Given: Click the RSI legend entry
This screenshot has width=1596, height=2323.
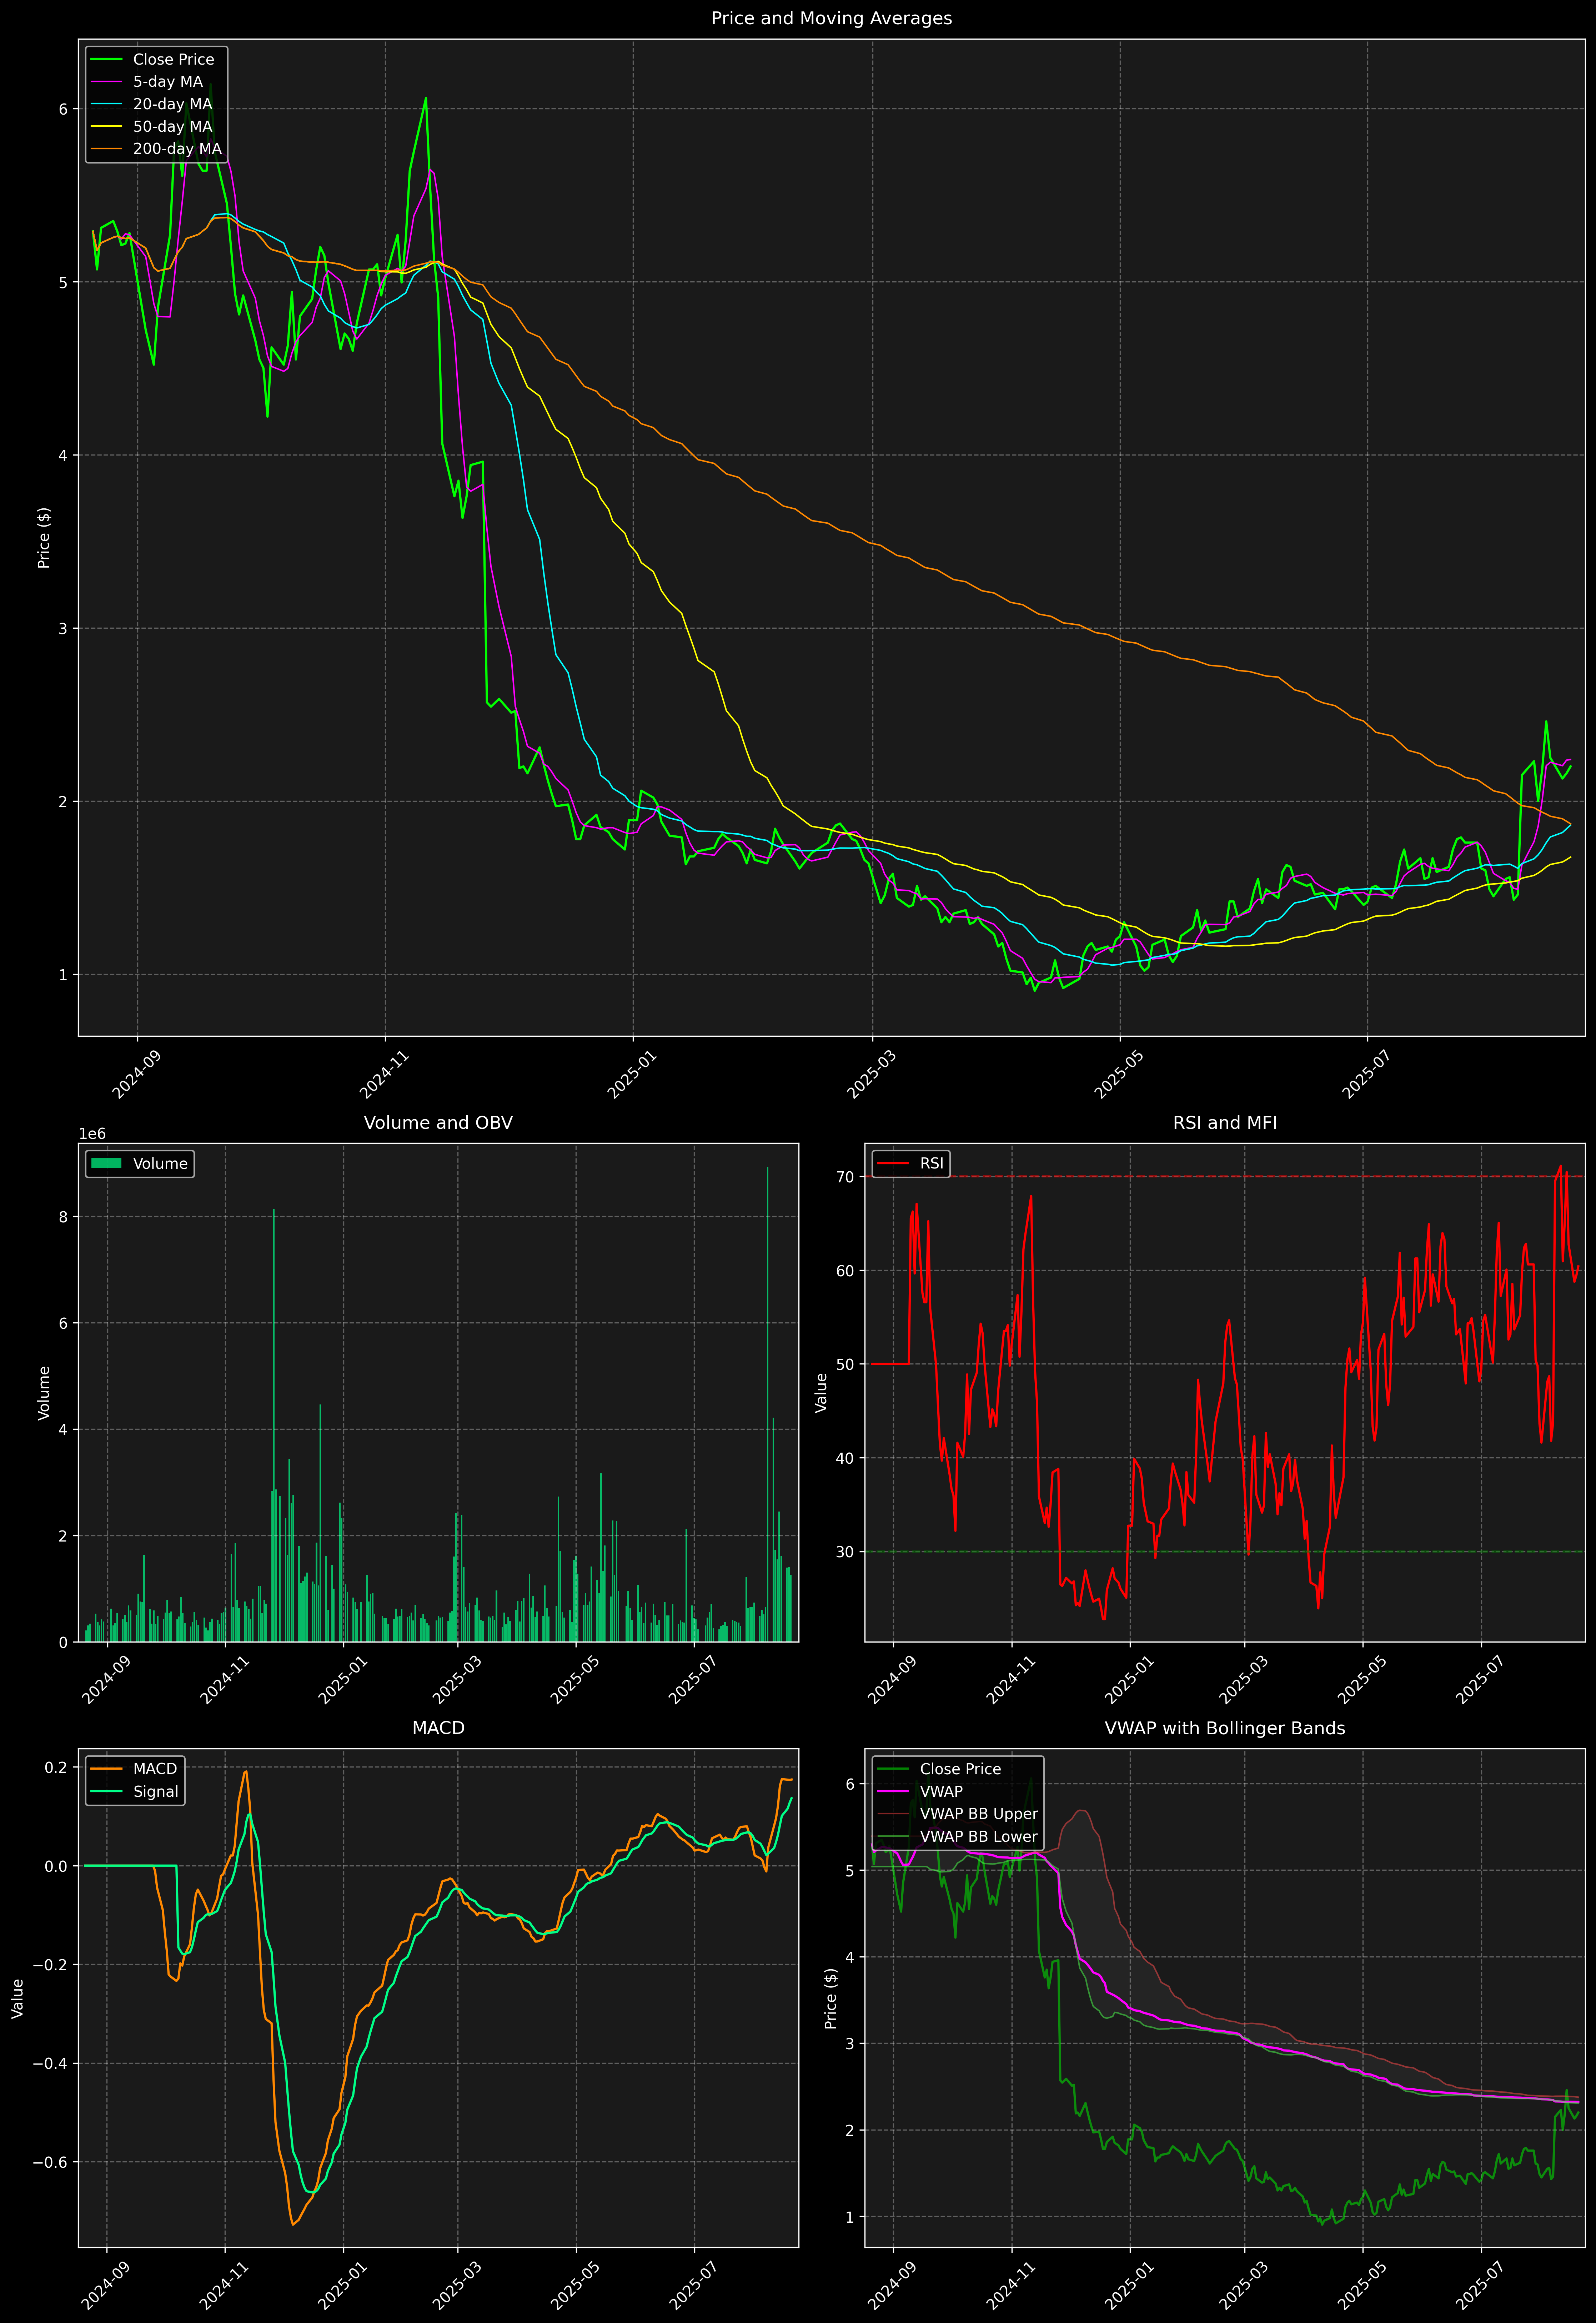Looking at the screenshot, I should [931, 1163].
